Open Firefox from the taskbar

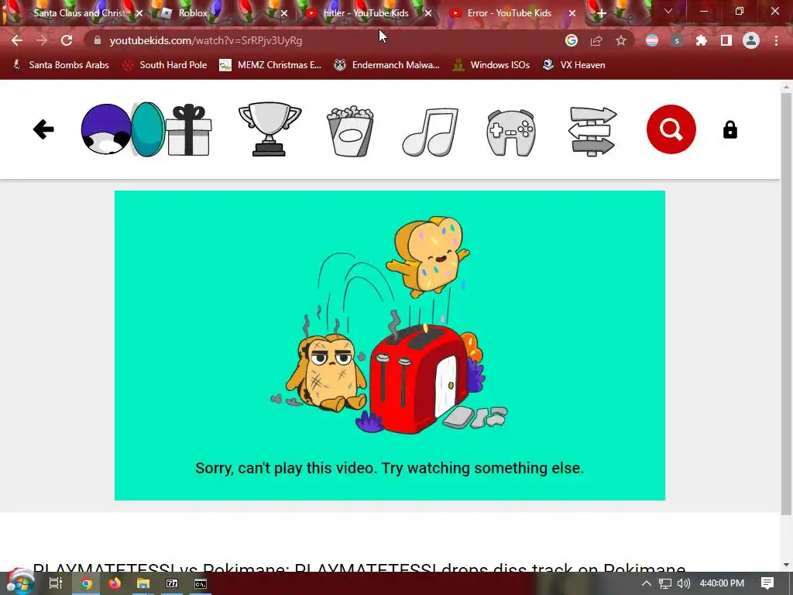pyautogui.click(x=115, y=583)
